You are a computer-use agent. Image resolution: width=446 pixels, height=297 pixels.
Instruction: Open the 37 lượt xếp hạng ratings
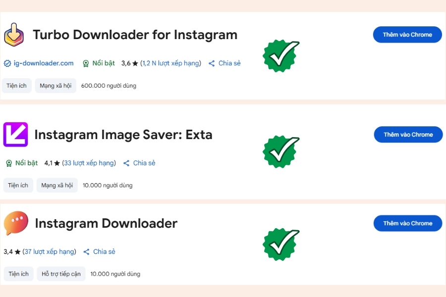pyautogui.click(x=50, y=251)
